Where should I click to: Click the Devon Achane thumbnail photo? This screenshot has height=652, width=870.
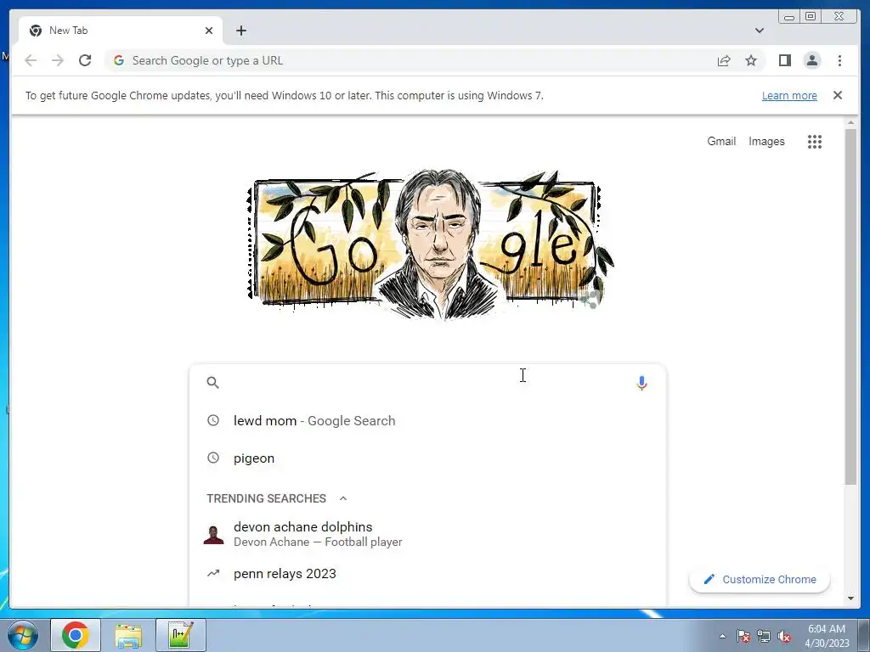click(x=213, y=535)
